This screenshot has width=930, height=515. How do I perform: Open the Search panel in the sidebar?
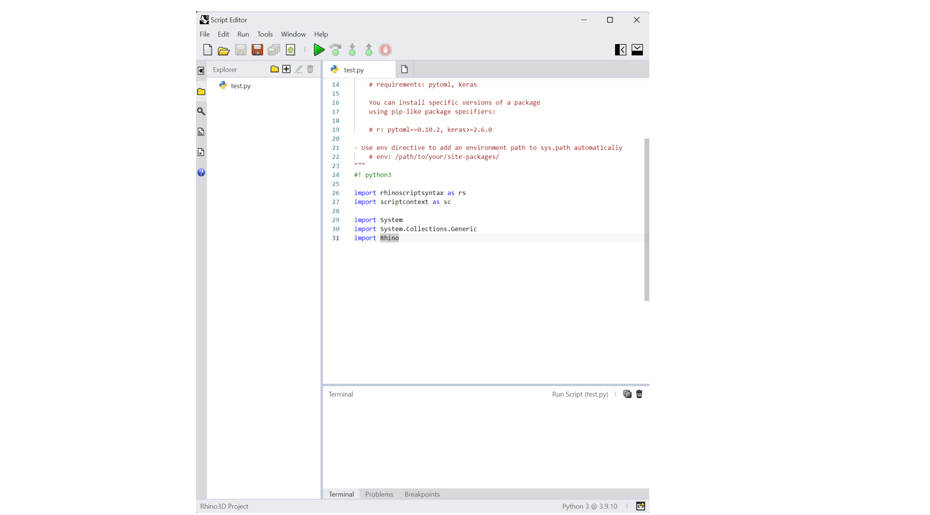pyautogui.click(x=201, y=111)
